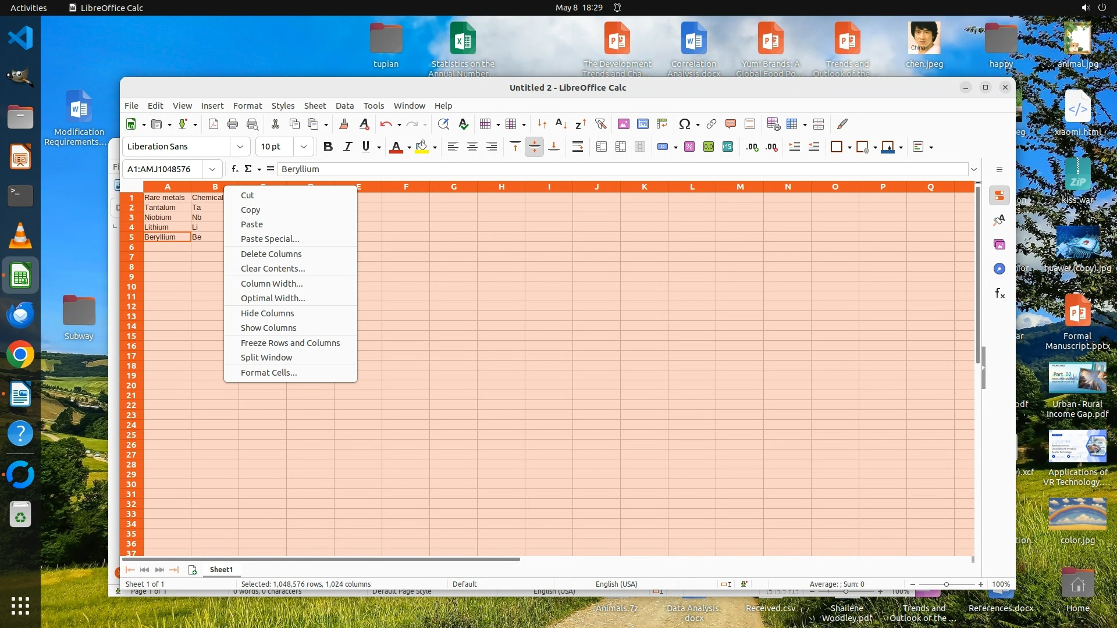Click the AutoFilter toolbar icon
This screenshot has width=1117, height=628.
pos(601,124)
